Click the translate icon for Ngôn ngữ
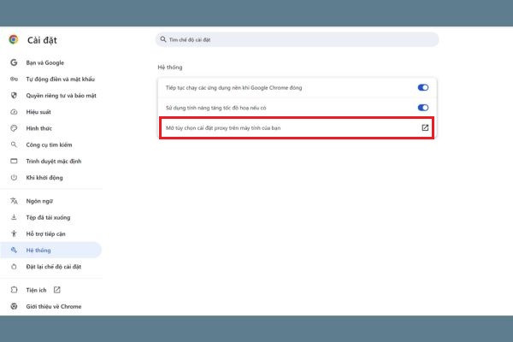Image resolution: width=513 pixels, height=342 pixels. pos(14,201)
